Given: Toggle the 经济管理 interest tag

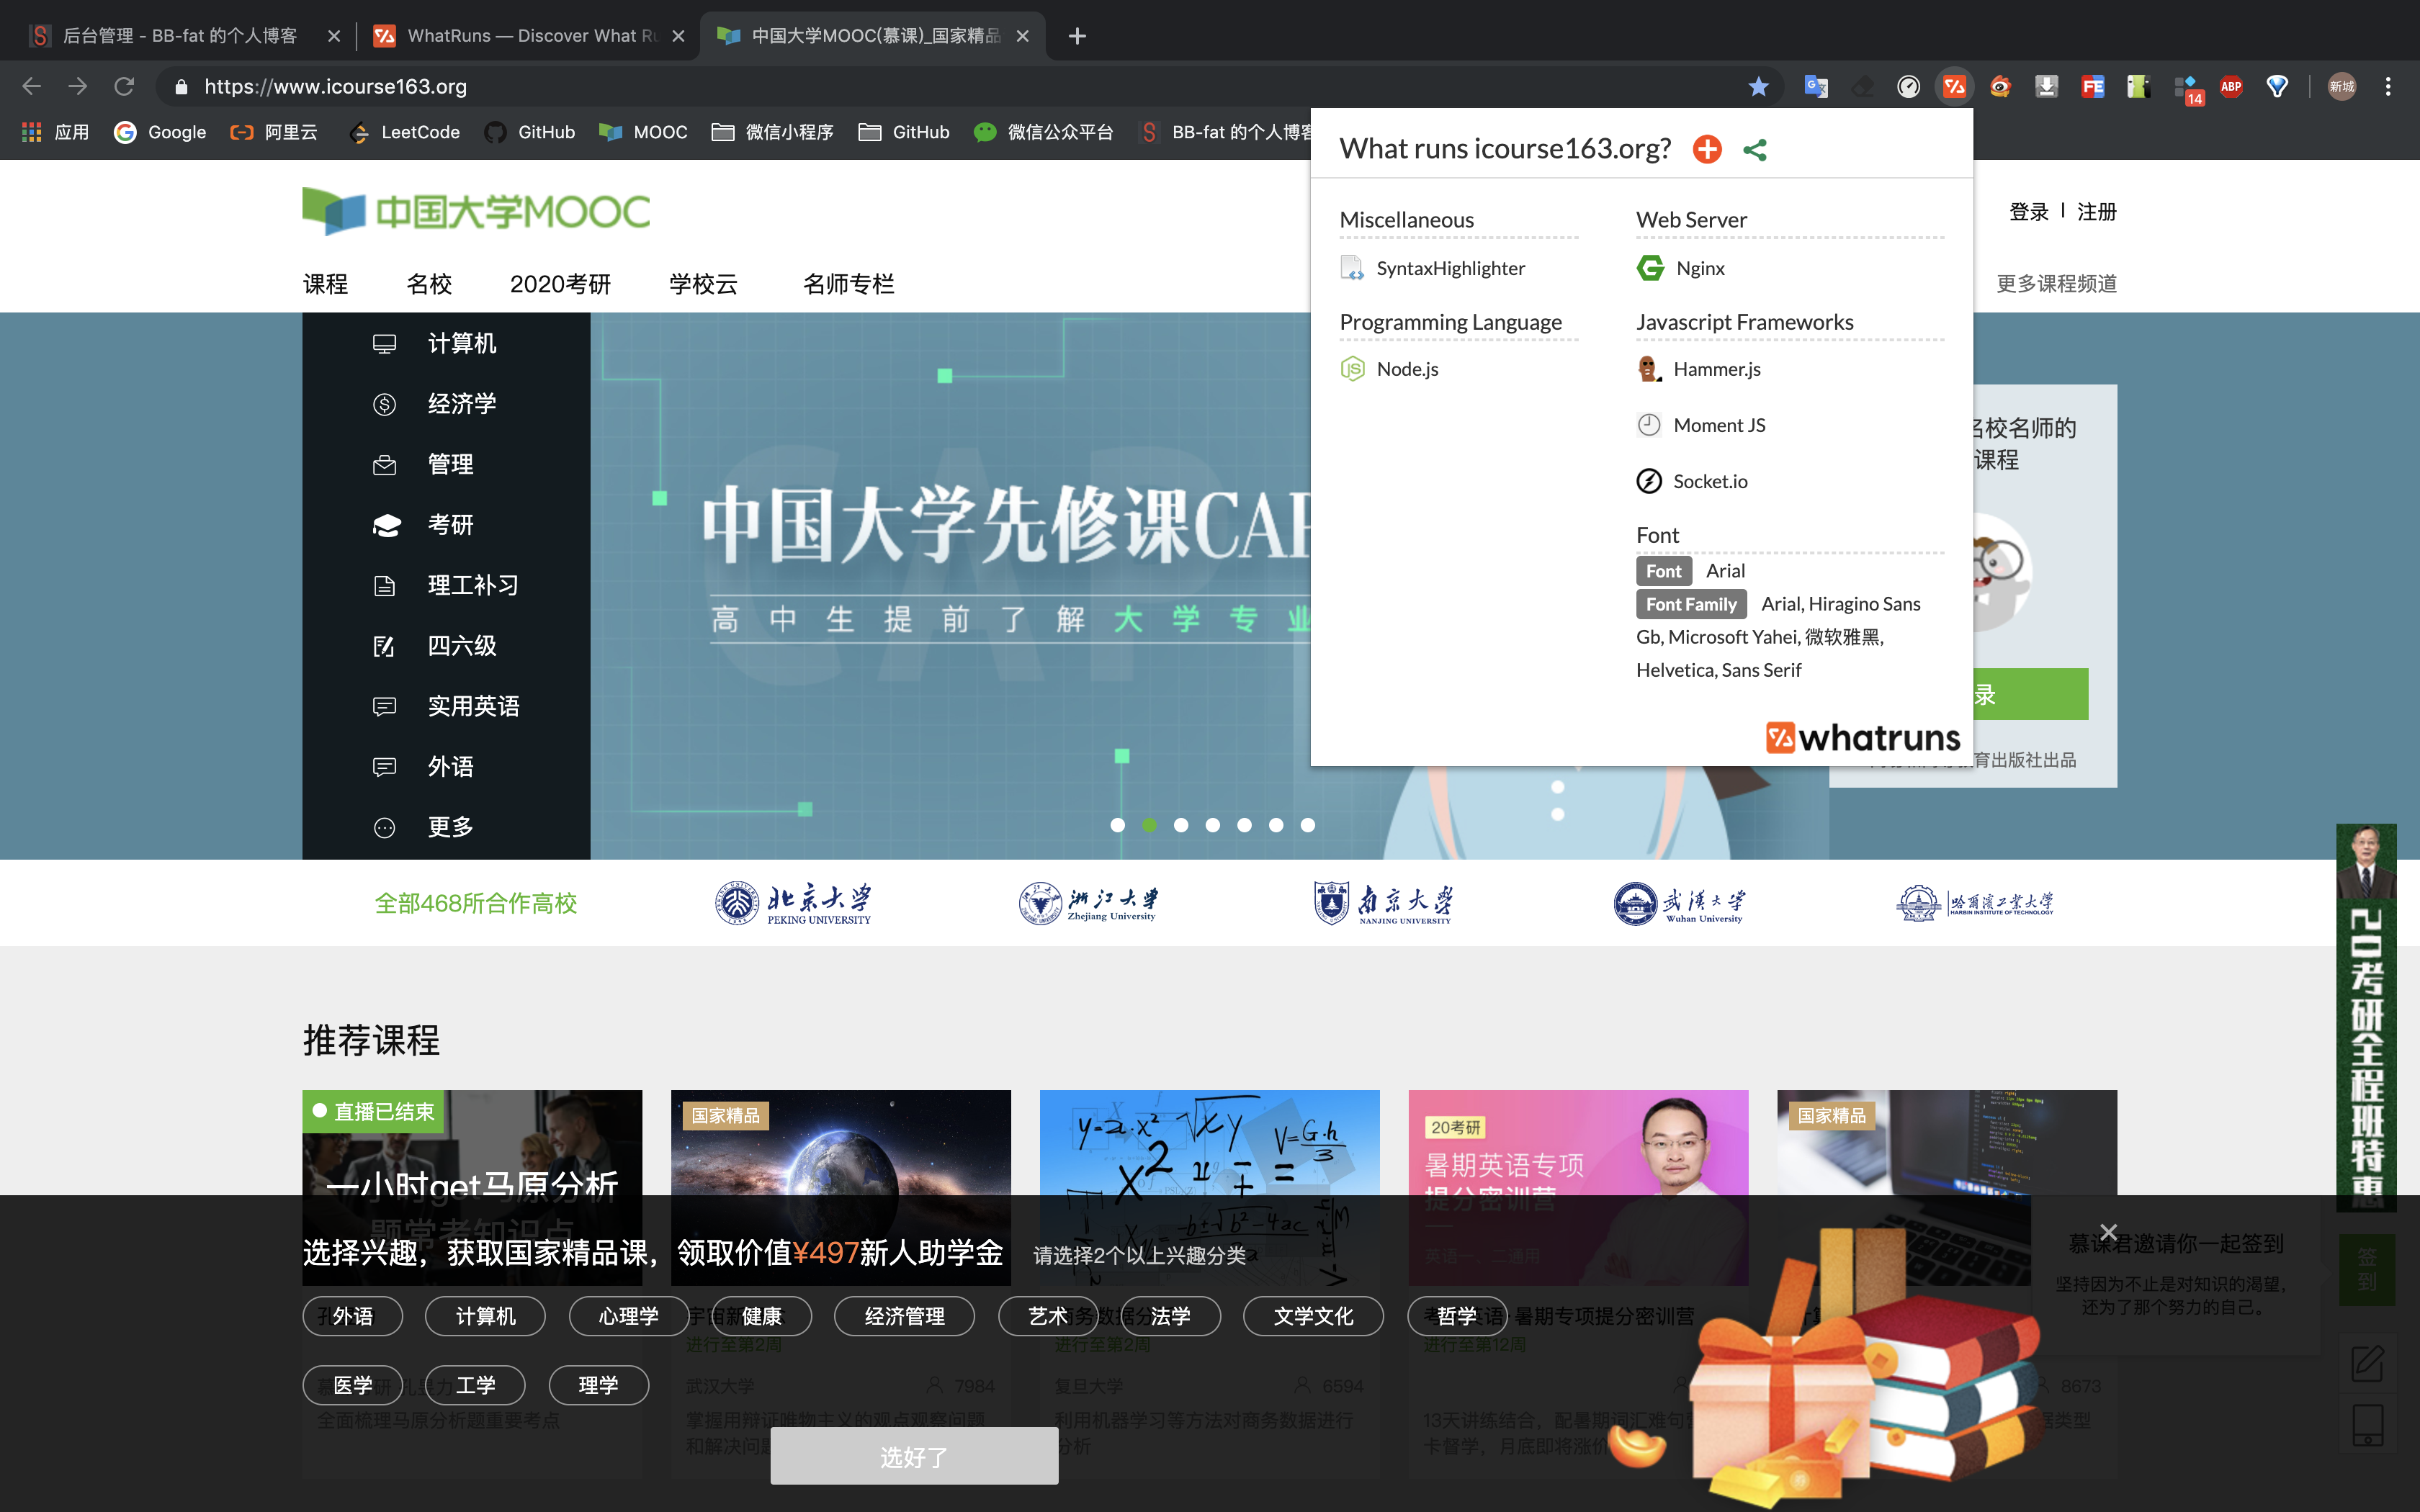Looking at the screenshot, I should (x=904, y=1316).
